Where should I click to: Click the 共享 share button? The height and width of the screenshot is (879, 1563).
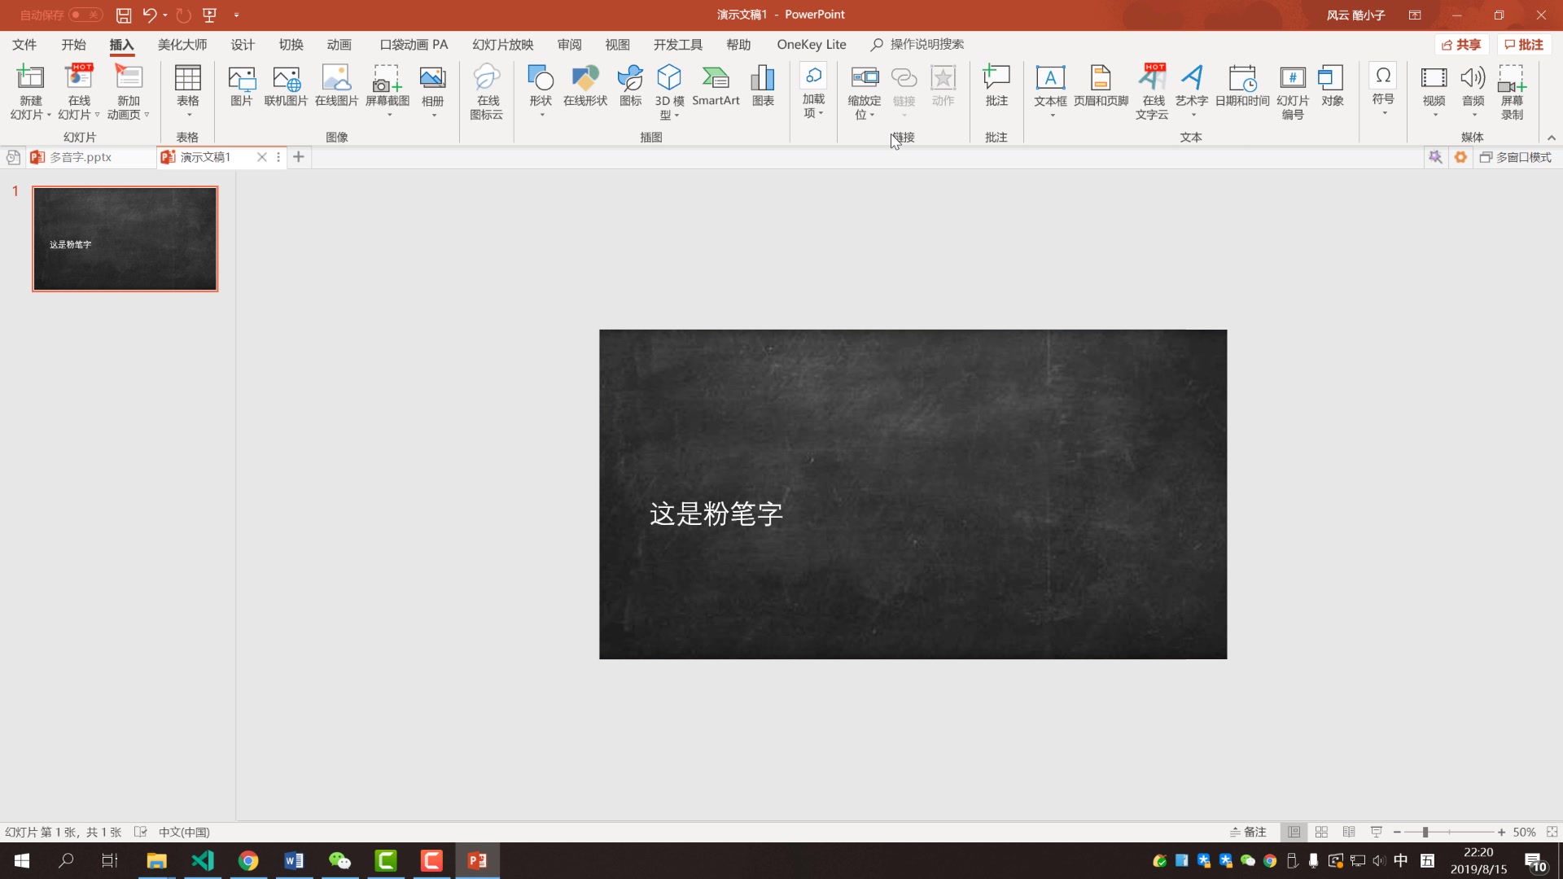tap(1461, 44)
